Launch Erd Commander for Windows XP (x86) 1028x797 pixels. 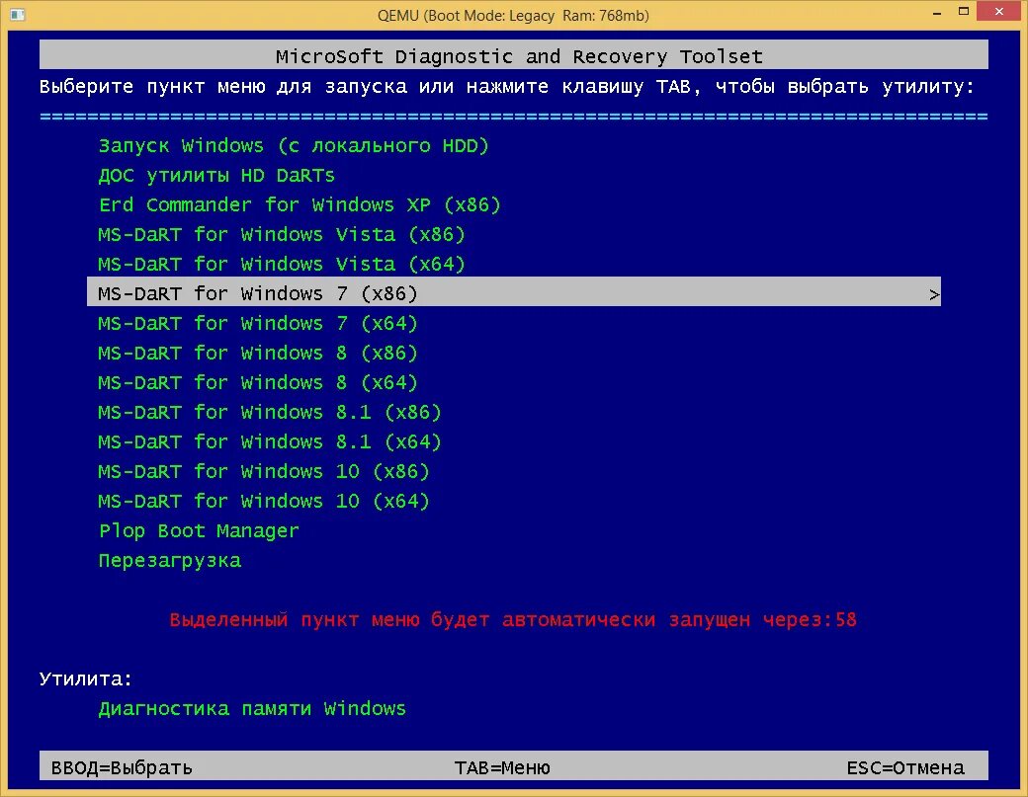[298, 204]
